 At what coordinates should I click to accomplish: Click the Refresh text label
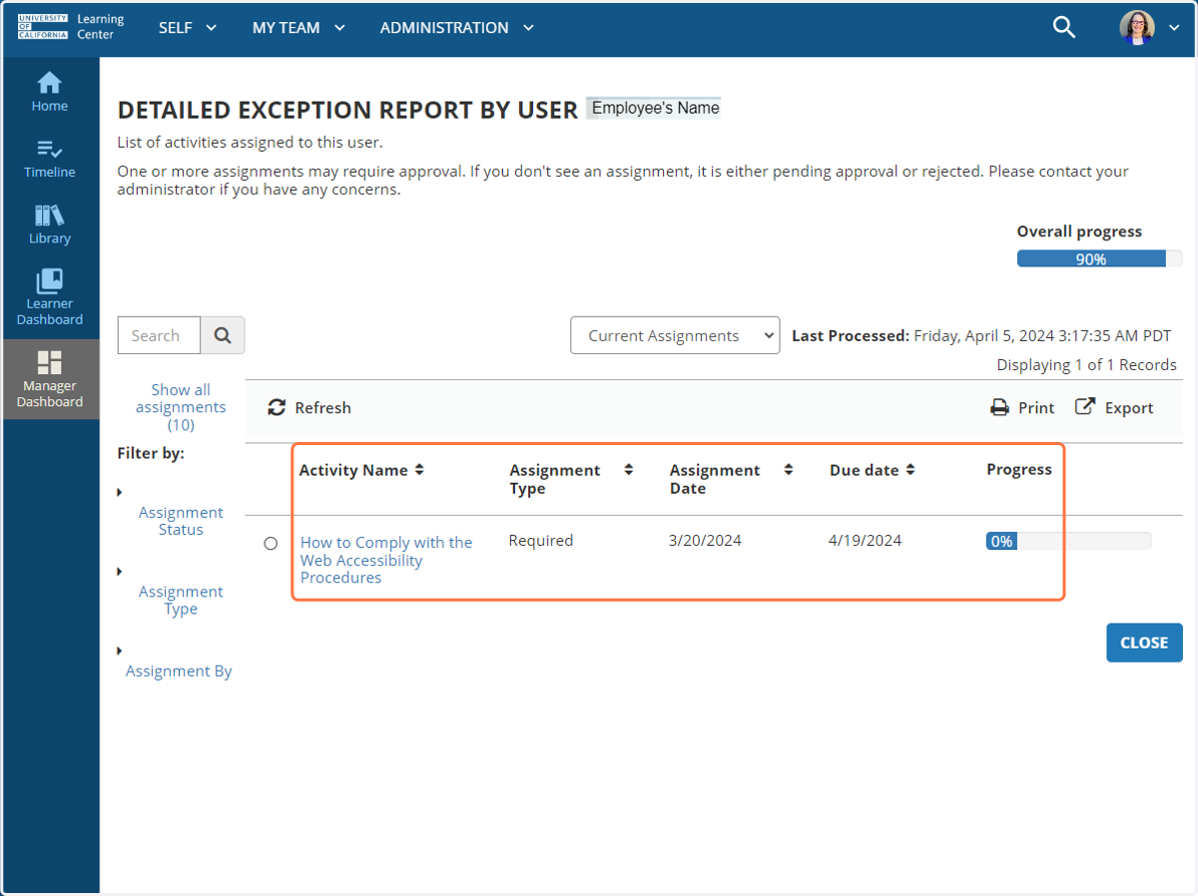pyautogui.click(x=322, y=407)
